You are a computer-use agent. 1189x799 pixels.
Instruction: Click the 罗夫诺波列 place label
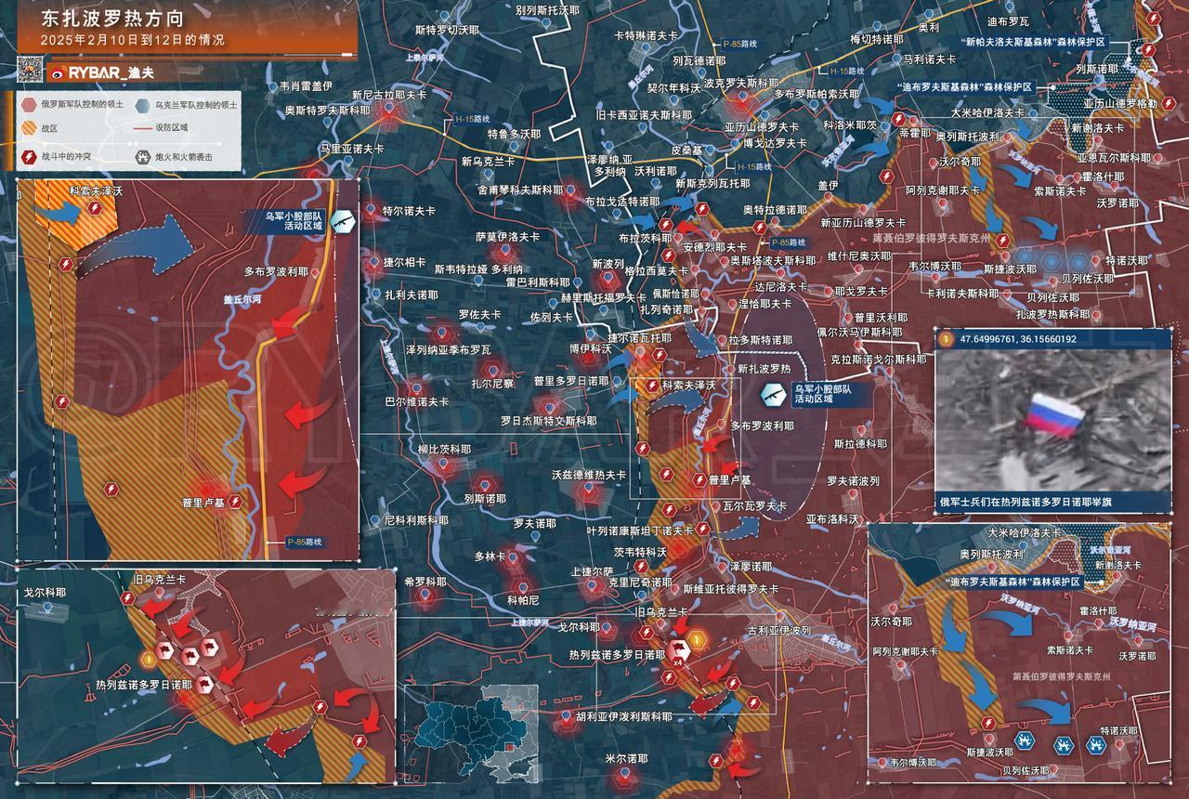[x=853, y=481]
